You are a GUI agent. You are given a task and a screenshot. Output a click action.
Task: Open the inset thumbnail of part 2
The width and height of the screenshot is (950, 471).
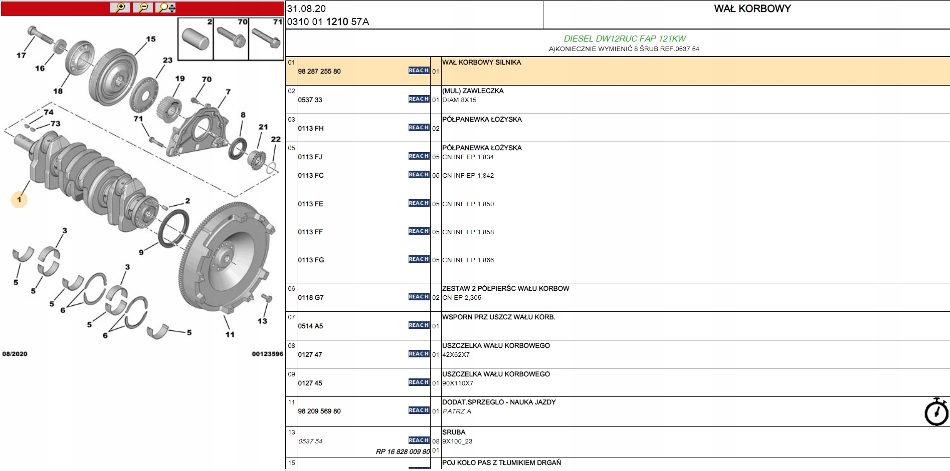[x=196, y=39]
